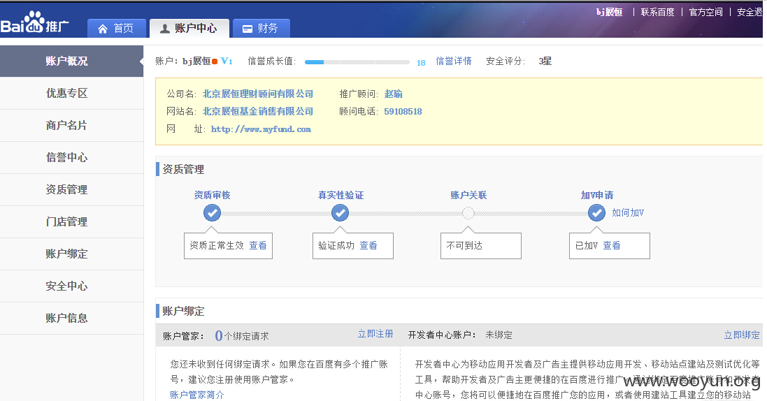Click the 账户关联 empty step circle

(x=468, y=212)
